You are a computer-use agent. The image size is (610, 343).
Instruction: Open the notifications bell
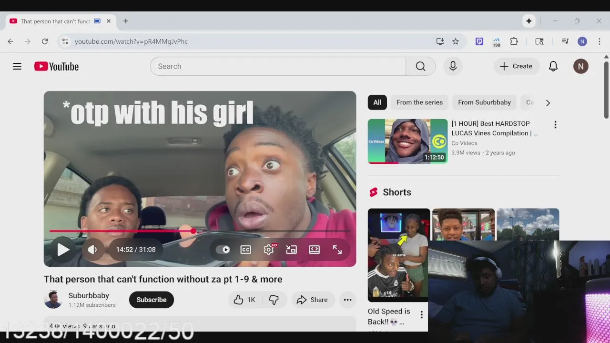(x=553, y=66)
